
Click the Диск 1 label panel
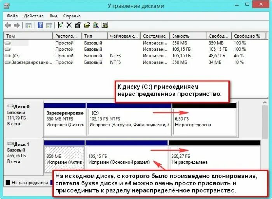(23, 157)
